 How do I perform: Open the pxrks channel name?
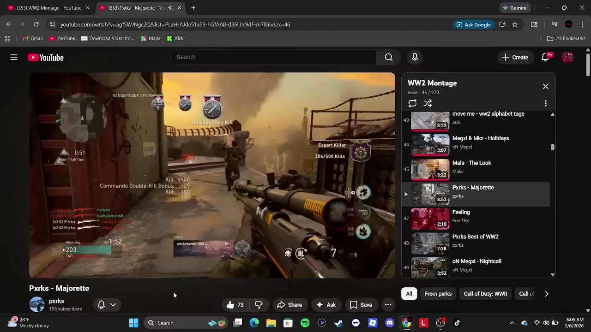[56, 301]
